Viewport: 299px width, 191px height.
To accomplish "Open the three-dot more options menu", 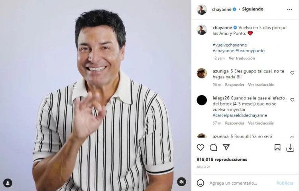I will tap(290, 10).
